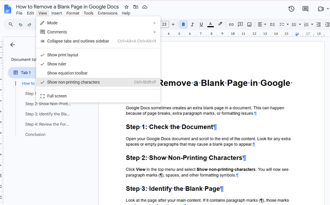Viewport: 330px width, 205px height.
Task: Open the How to outline heading
Action: click(x=28, y=83)
